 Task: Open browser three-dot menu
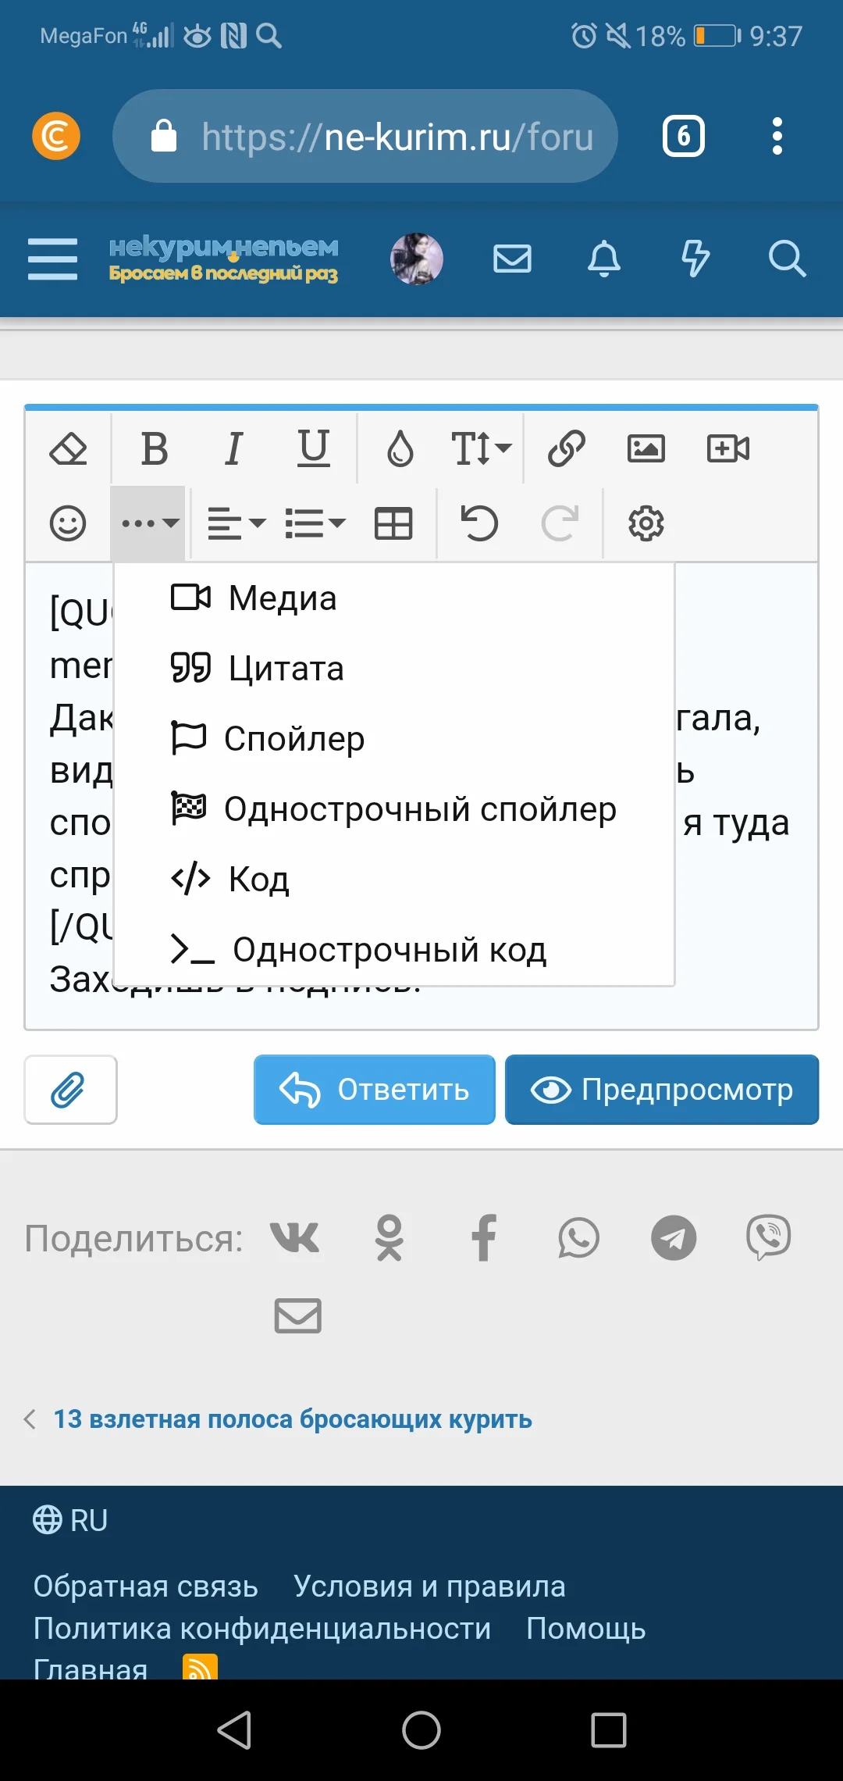[x=777, y=136]
